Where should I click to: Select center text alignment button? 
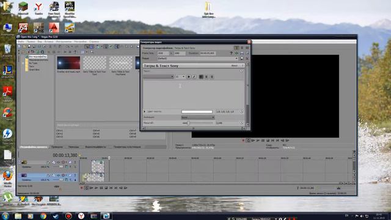click(206, 76)
